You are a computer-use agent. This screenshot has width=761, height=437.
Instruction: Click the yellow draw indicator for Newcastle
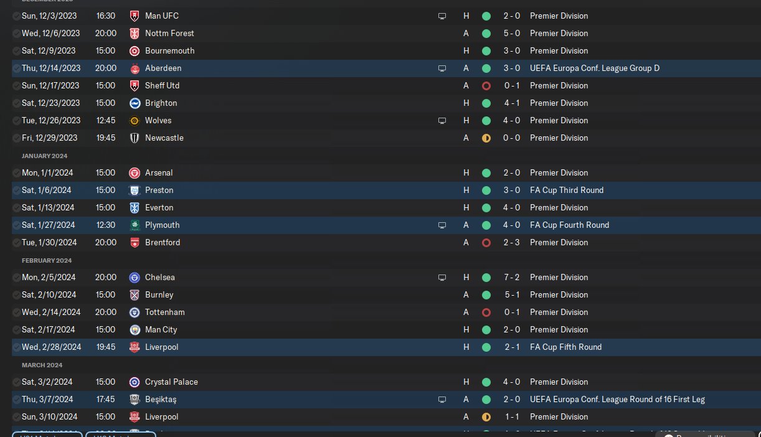pyautogui.click(x=486, y=138)
